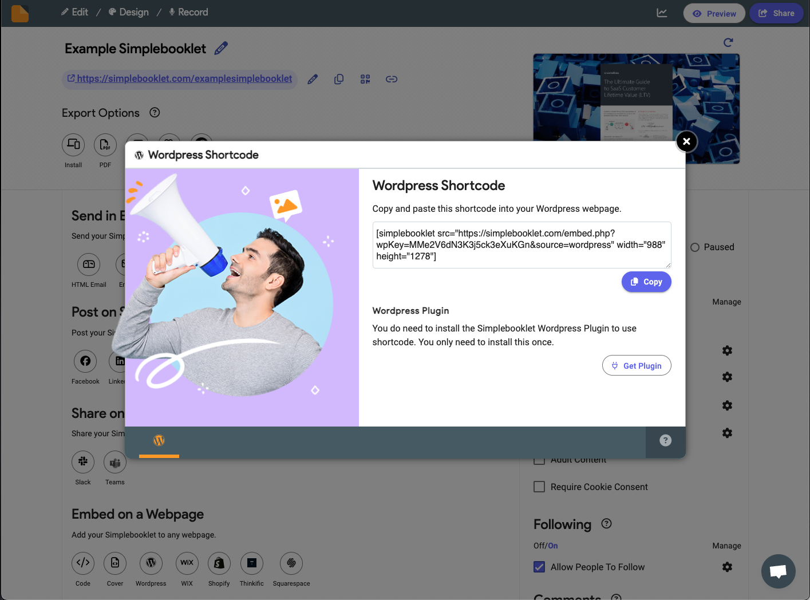Image resolution: width=810 pixels, height=600 pixels.
Task: Select the Paused radio button
Action: pos(695,247)
